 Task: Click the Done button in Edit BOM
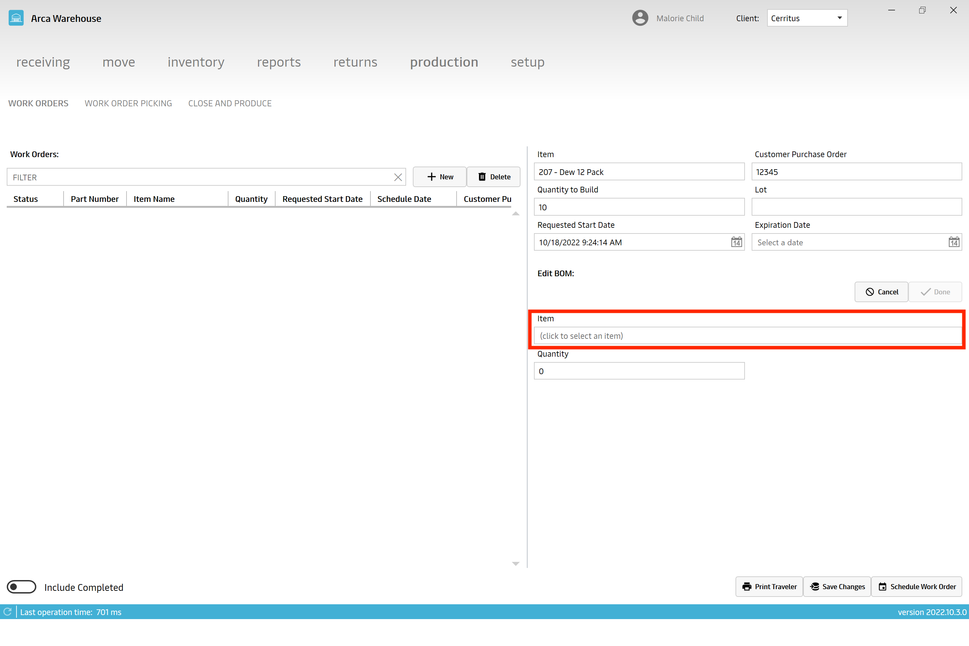click(935, 292)
